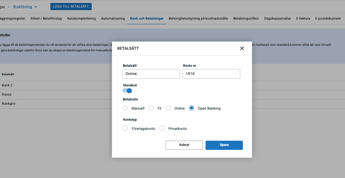This screenshot has width=345, height=178.
Task: Switch to Betalningsvillkor tab
Action: 246,19
